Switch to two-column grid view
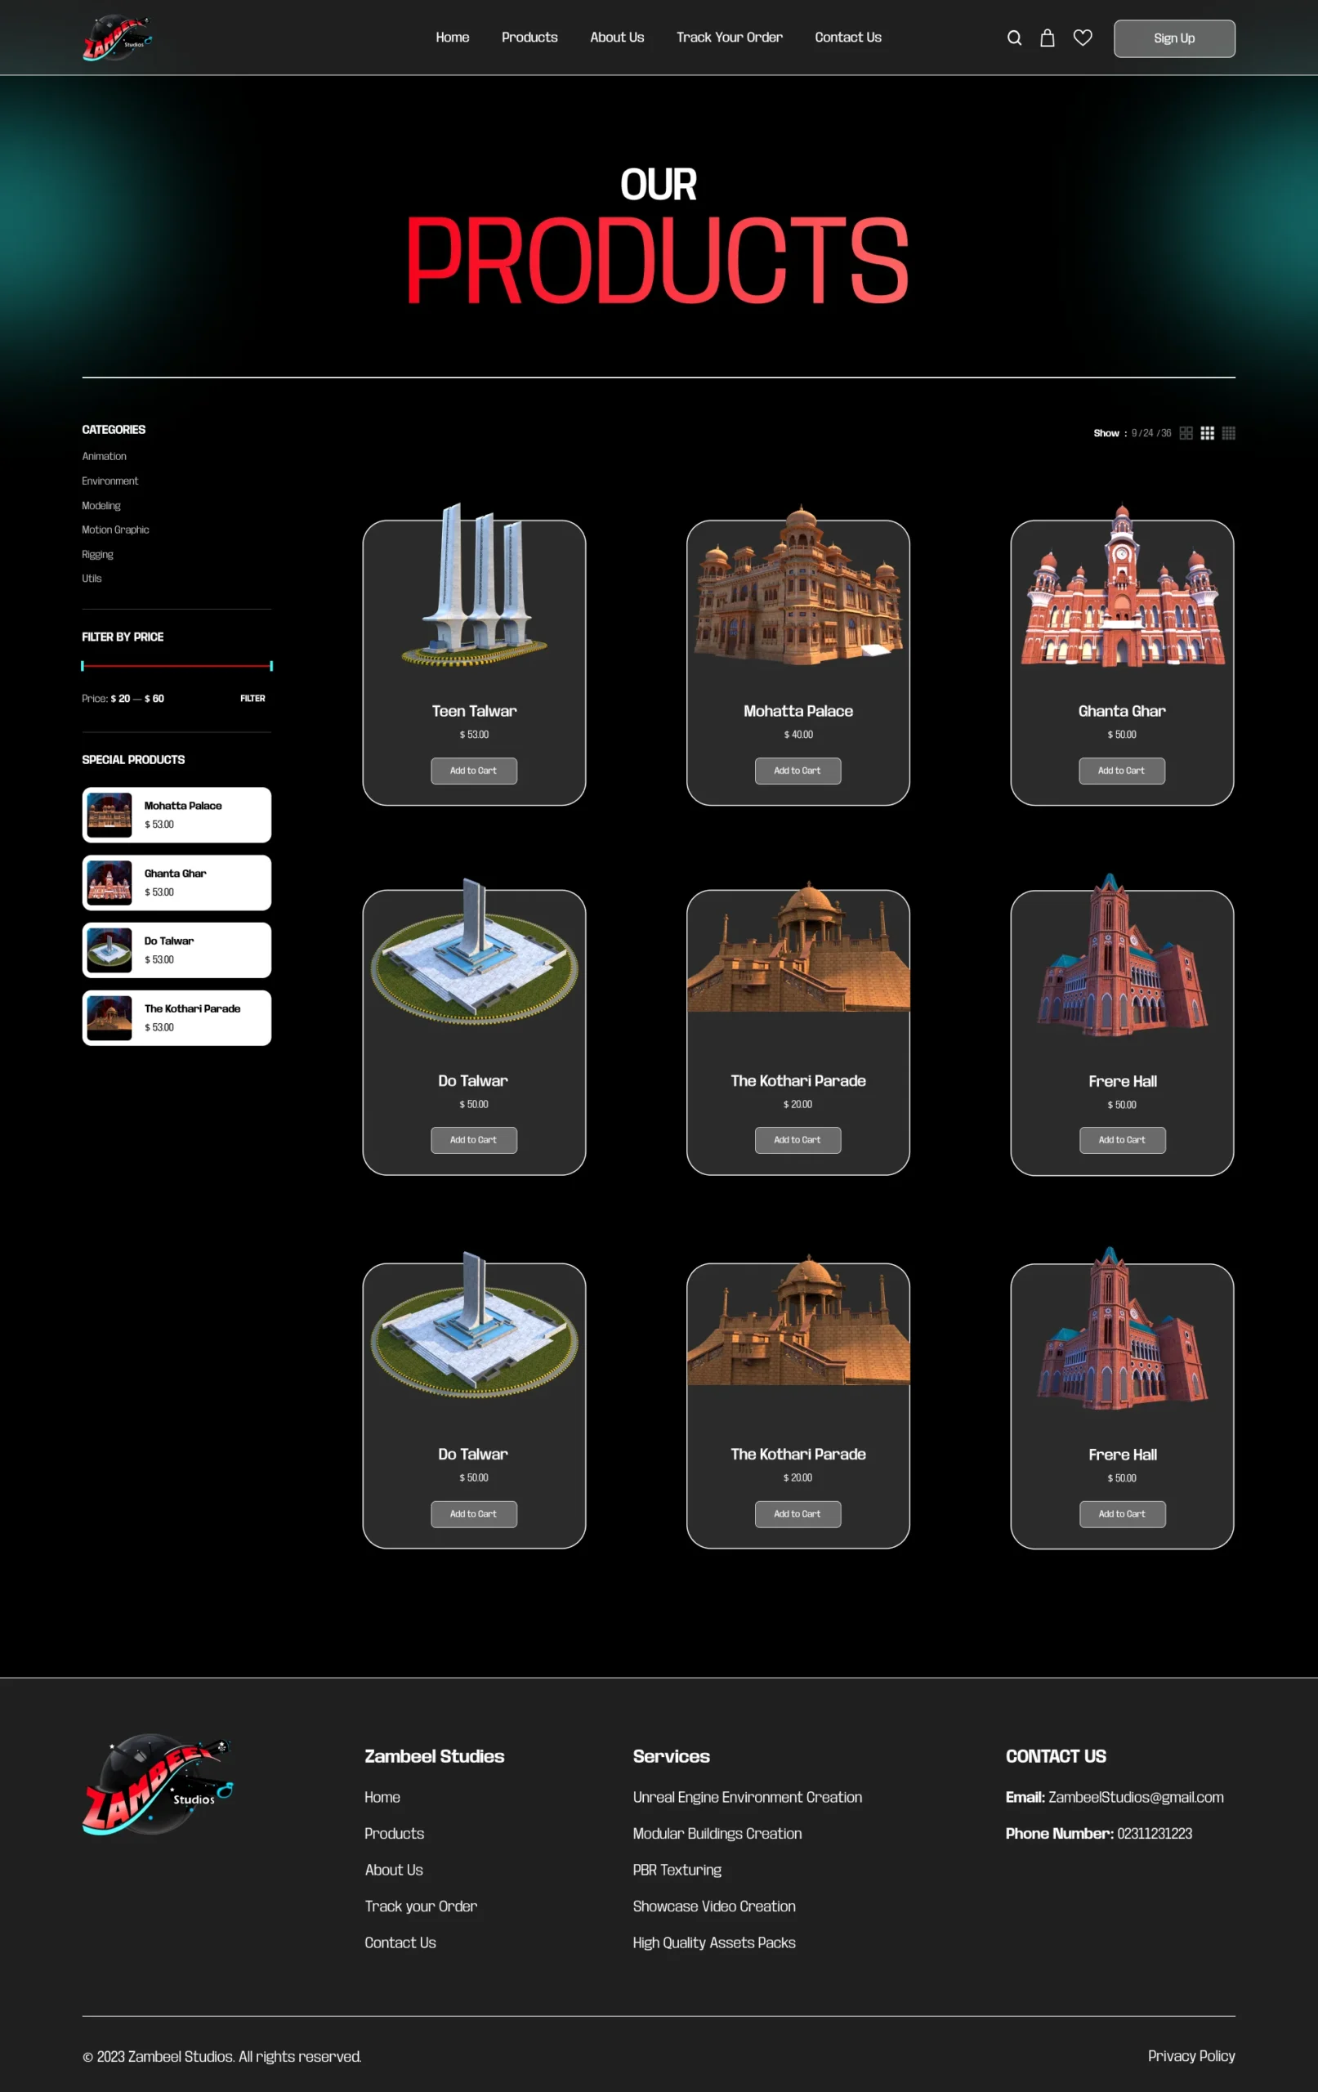The width and height of the screenshot is (1318, 2092). (1185, 433)
